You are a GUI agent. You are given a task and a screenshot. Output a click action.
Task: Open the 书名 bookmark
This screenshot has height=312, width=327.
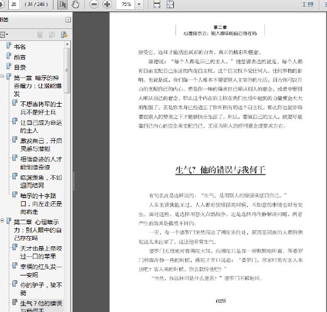(20, 47)
